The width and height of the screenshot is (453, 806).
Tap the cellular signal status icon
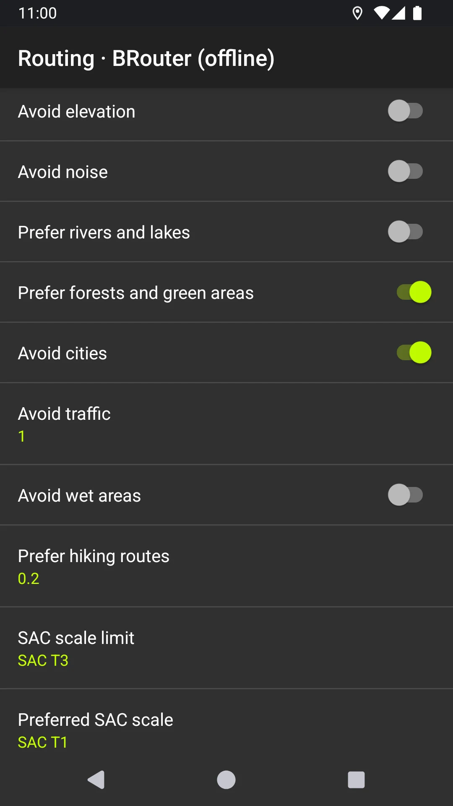click(x=398, y=13)
